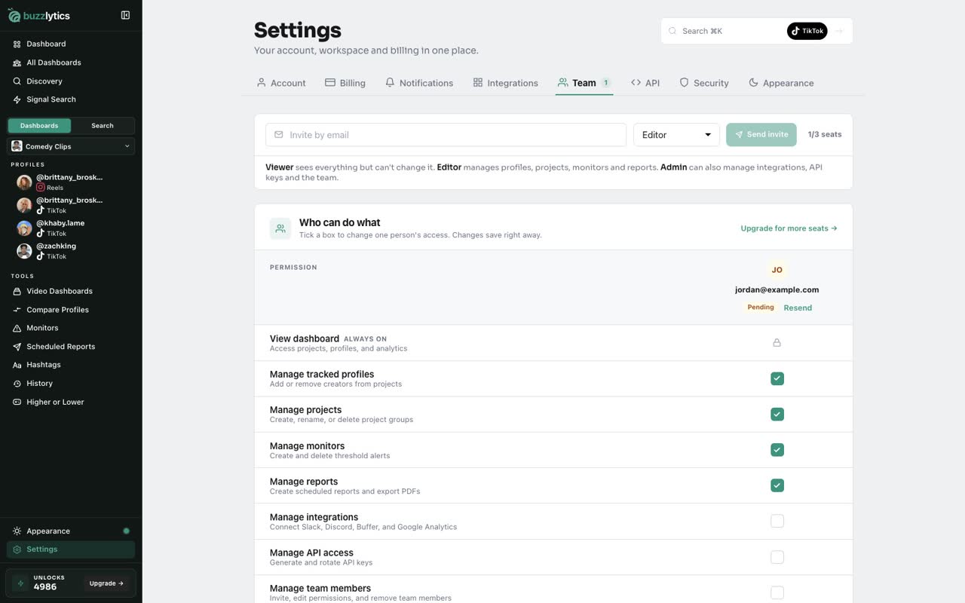Uncheck Manage reports permission
Screen dimensions: 965x603
[777, 485]
